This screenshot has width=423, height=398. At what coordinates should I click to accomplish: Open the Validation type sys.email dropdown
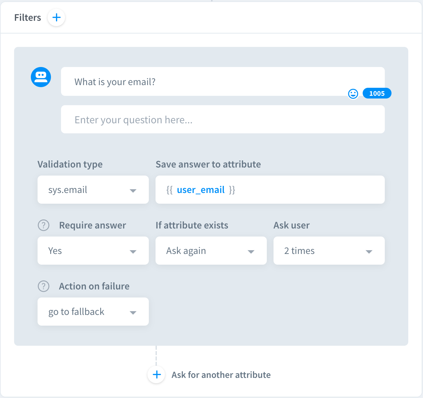click(x=93, y=190)
